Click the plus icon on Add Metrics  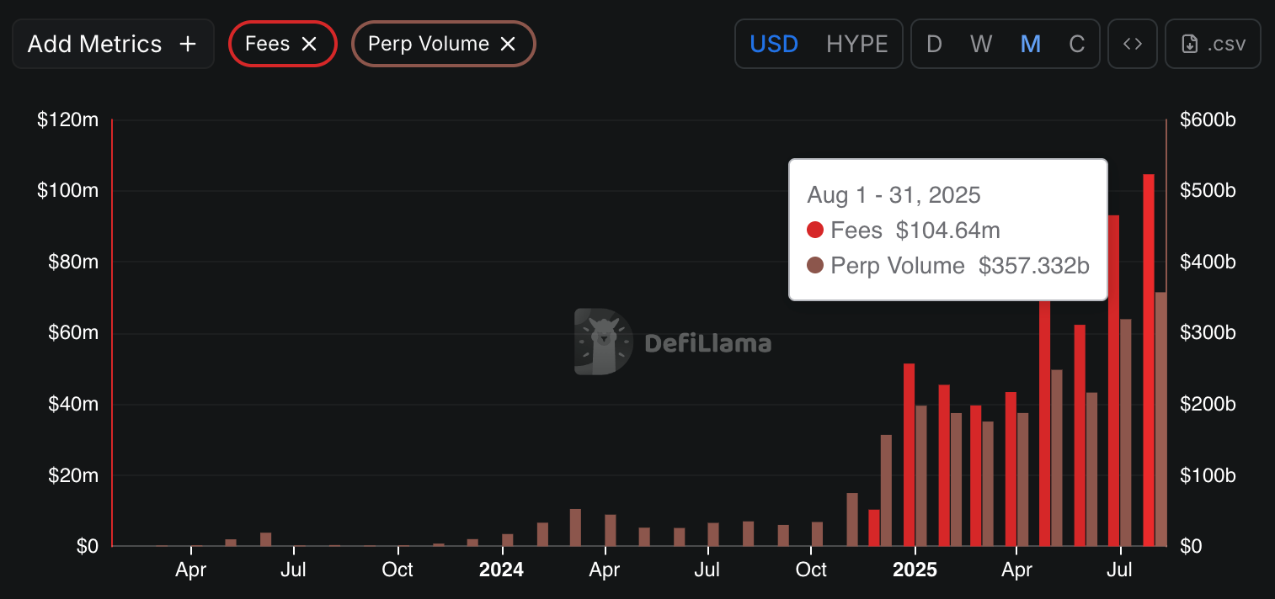coord(187,43)
